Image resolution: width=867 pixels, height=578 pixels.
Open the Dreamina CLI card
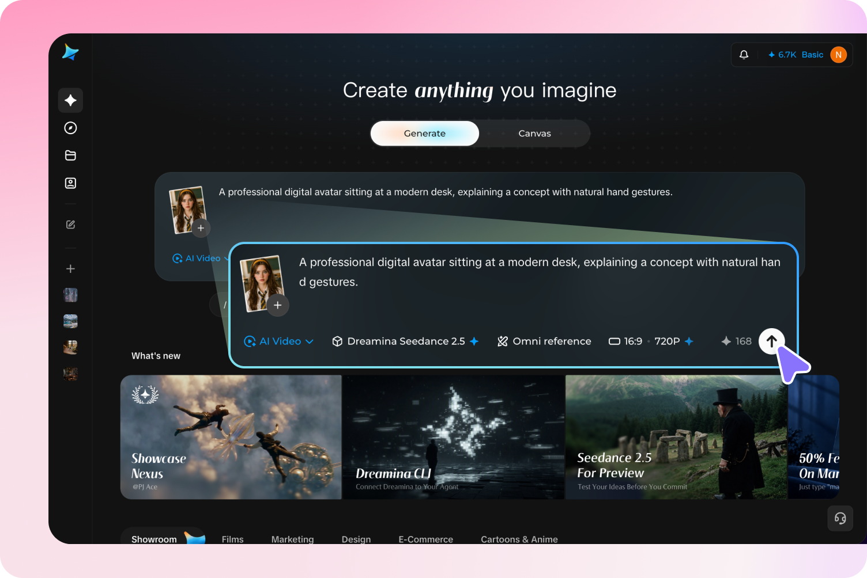point(454,437)
